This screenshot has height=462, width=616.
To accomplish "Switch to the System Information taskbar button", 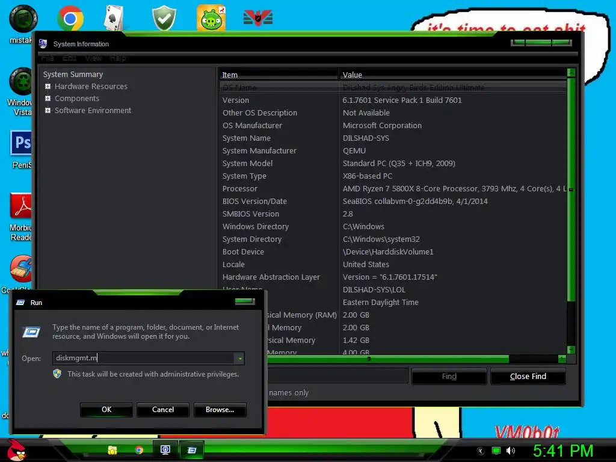I will pyautogui.click(x=165, y=450).
